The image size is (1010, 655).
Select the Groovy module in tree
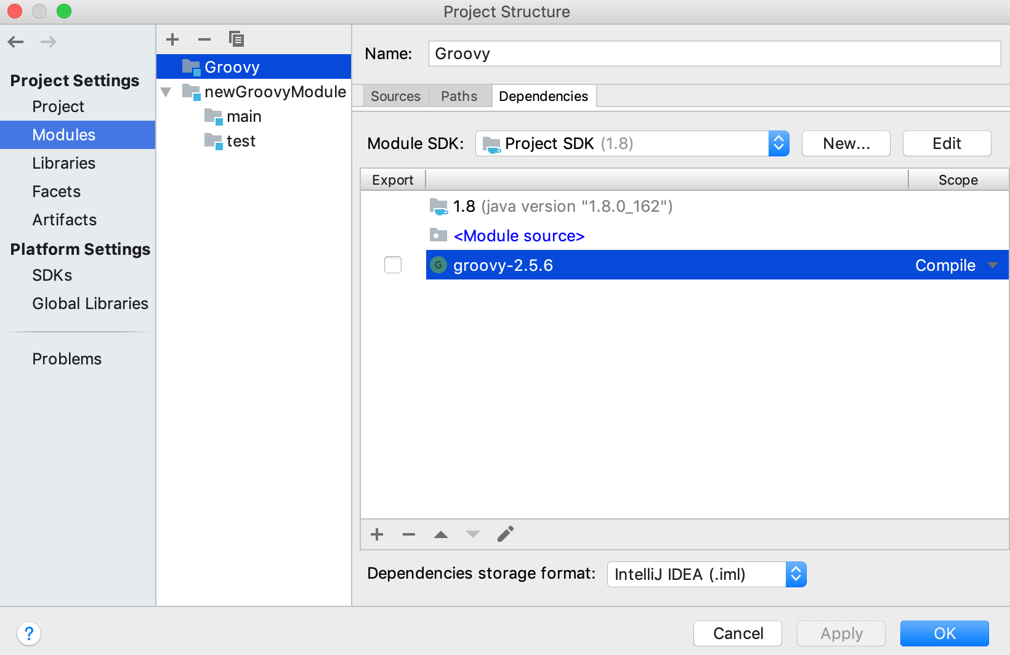coord(254,67)
